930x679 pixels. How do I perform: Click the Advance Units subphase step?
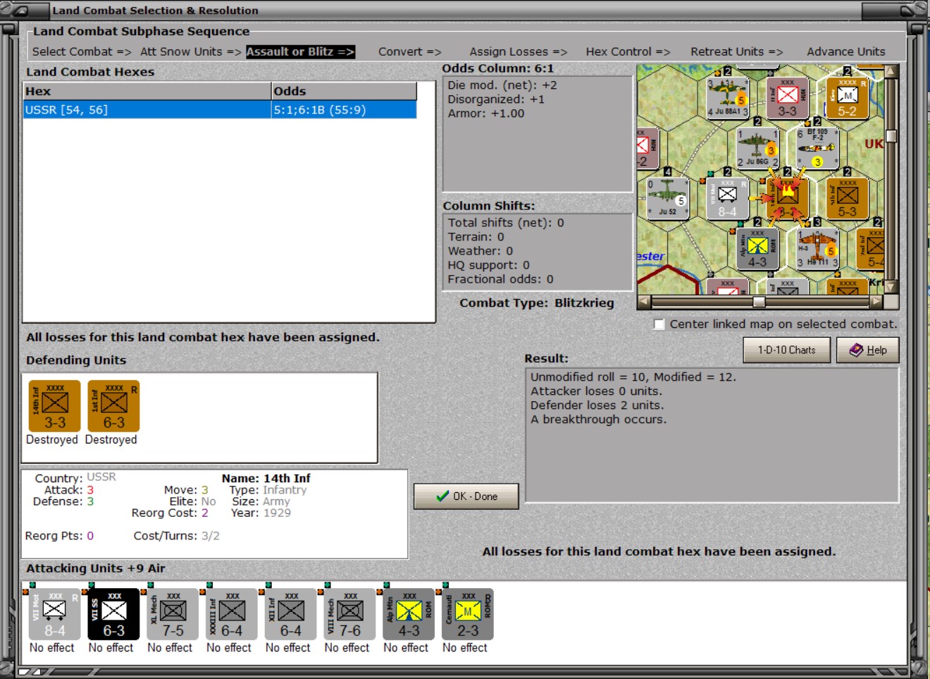pos(846,51)
